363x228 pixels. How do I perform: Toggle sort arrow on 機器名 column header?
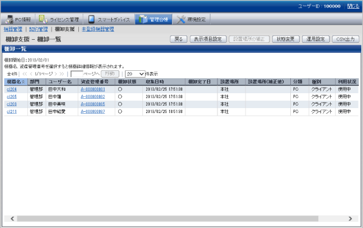(23, 82)
